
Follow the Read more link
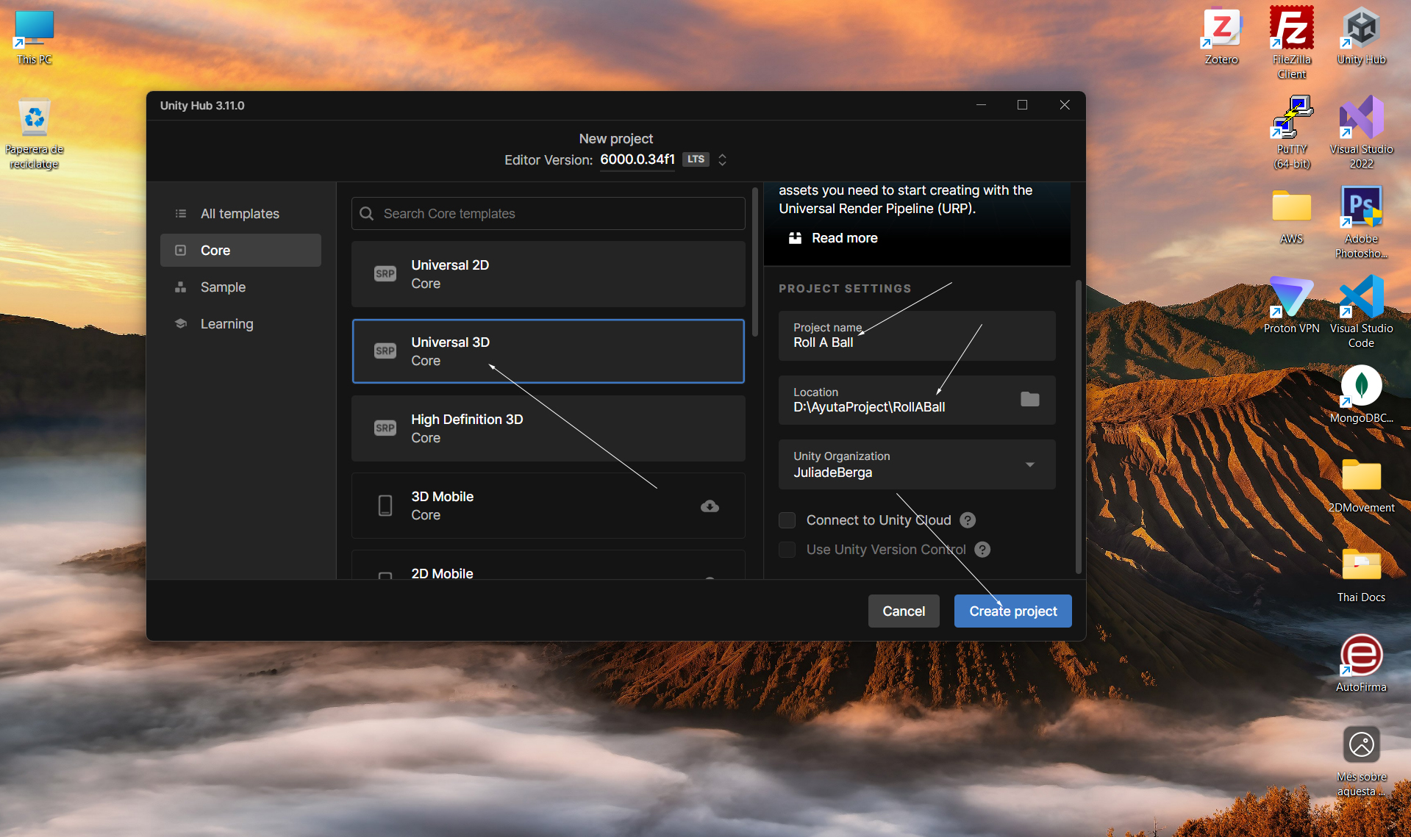point(844,238)
